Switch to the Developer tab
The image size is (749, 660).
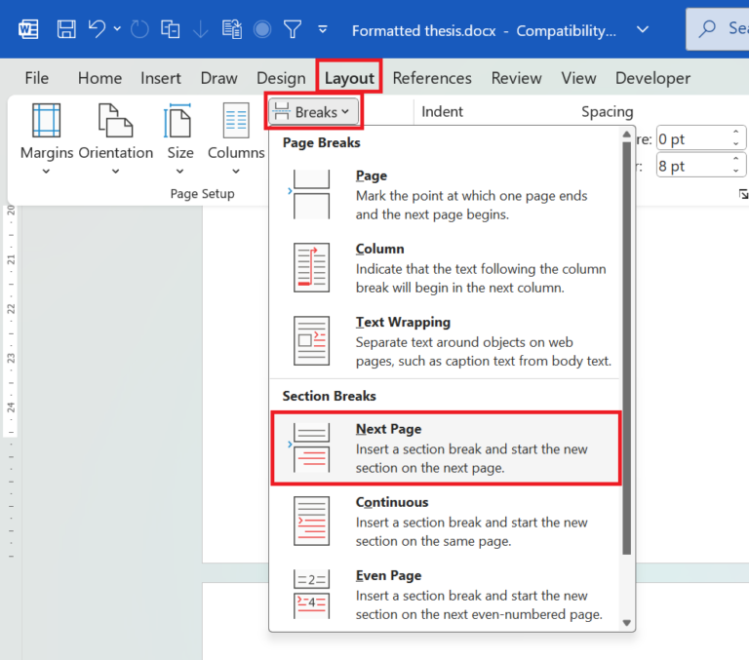pos(652,78)
